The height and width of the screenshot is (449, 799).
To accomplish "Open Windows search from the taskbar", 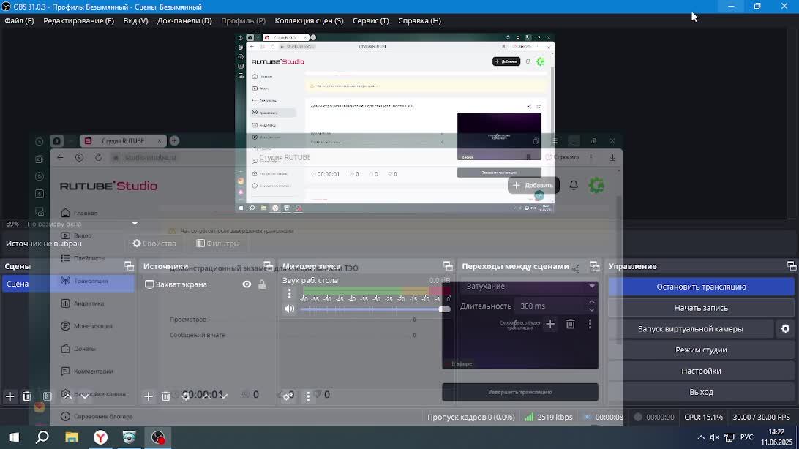I will (x=42, y=437).
